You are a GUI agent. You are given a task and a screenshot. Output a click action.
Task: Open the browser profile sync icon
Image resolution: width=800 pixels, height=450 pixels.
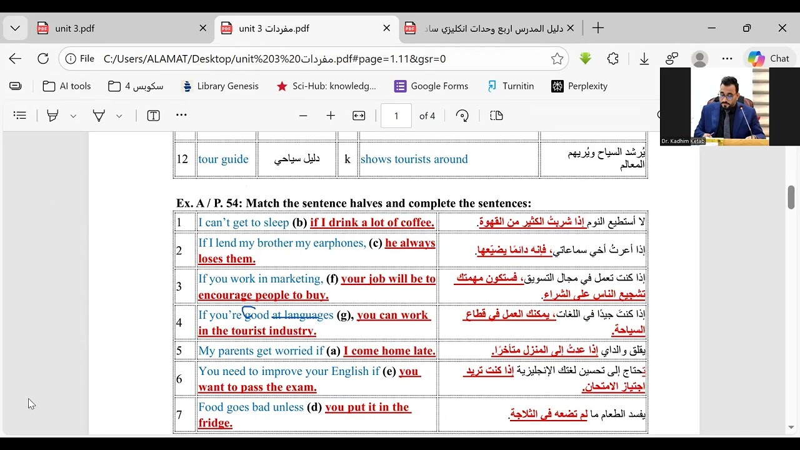(672, 59)
